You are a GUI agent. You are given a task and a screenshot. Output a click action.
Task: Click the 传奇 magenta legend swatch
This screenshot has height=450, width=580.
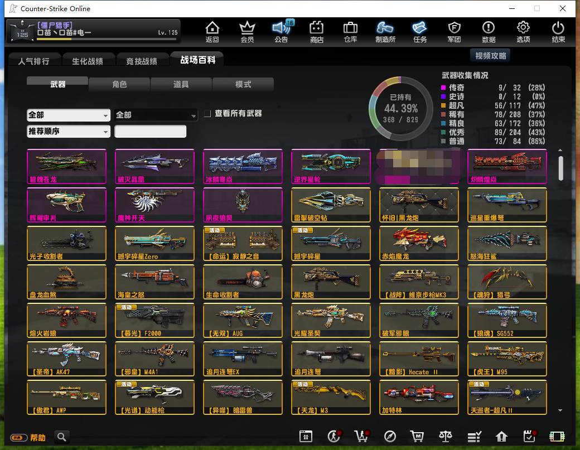coord(443,88)
